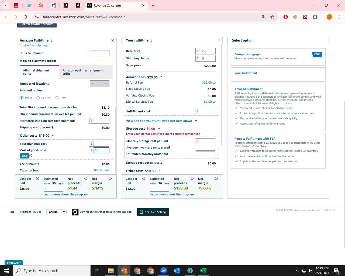Click Amazon Fulfillment panel scrollbar
The width and height of the screenshot is (345, 276).
115,140
